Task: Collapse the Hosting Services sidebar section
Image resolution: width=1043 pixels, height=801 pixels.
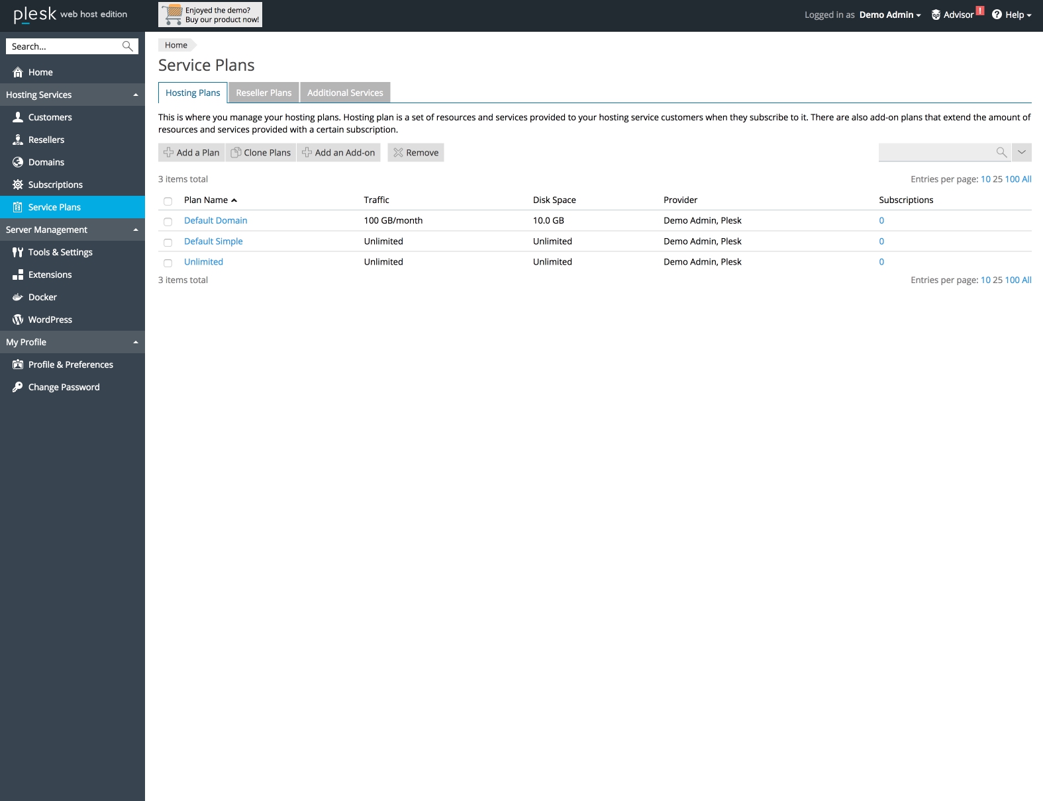Action: click(135, 95)
